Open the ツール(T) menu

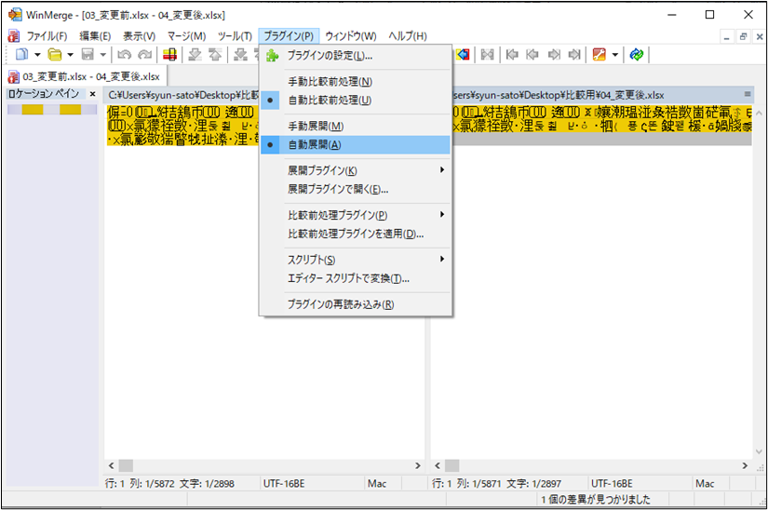click(x=235, y=35)
